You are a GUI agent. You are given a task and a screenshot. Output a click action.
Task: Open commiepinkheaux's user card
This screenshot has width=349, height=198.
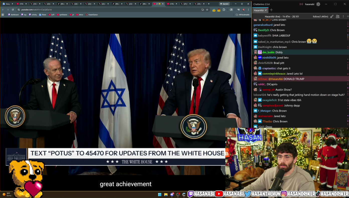pyautogui.click(x=274, y=74)
